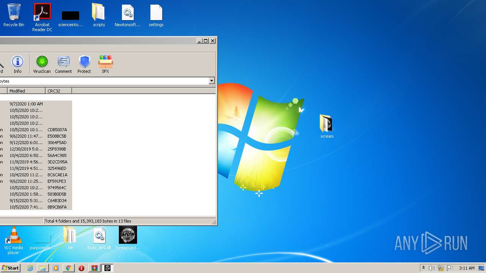This screenshot has width=486, height=273.
Task: Select the row with CRC32 56A4C985
Action: 36,155
